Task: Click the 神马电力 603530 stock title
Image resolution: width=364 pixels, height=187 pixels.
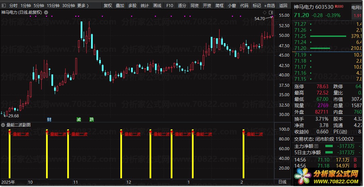Action: 313,7
